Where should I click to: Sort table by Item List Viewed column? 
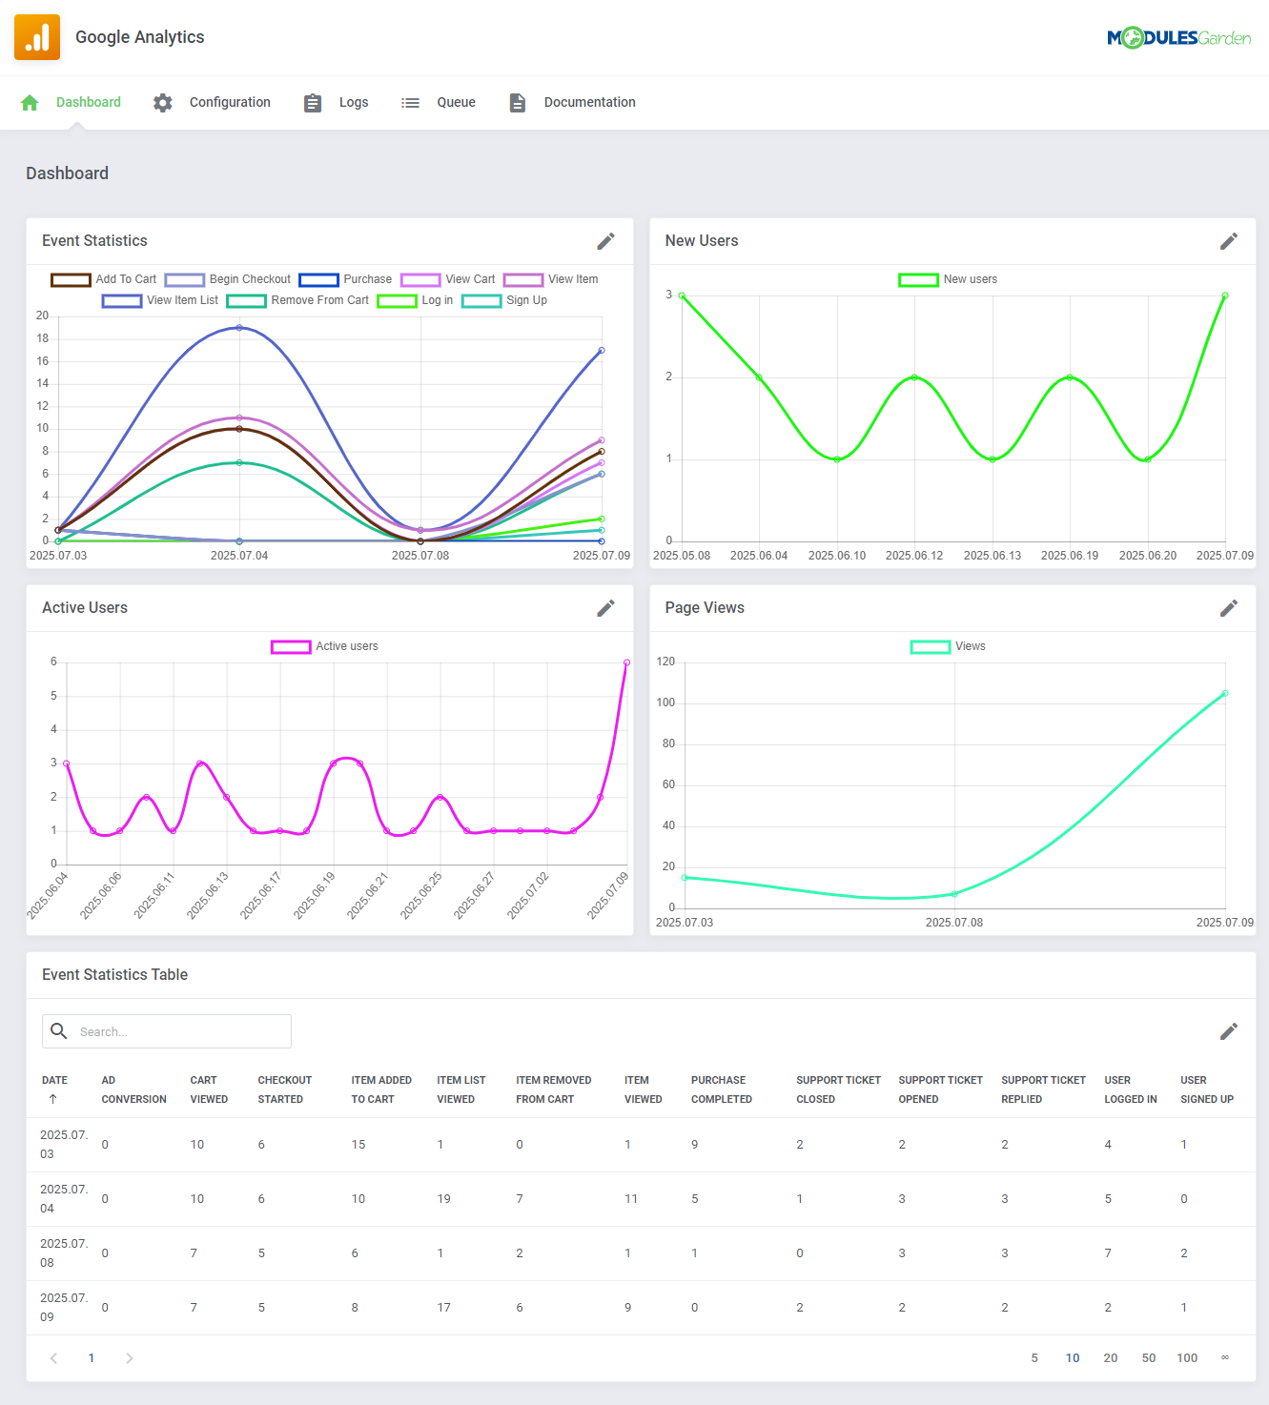click(x=461, y=1089)
